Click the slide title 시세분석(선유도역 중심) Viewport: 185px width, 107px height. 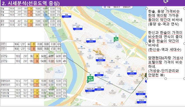[34, 3]
